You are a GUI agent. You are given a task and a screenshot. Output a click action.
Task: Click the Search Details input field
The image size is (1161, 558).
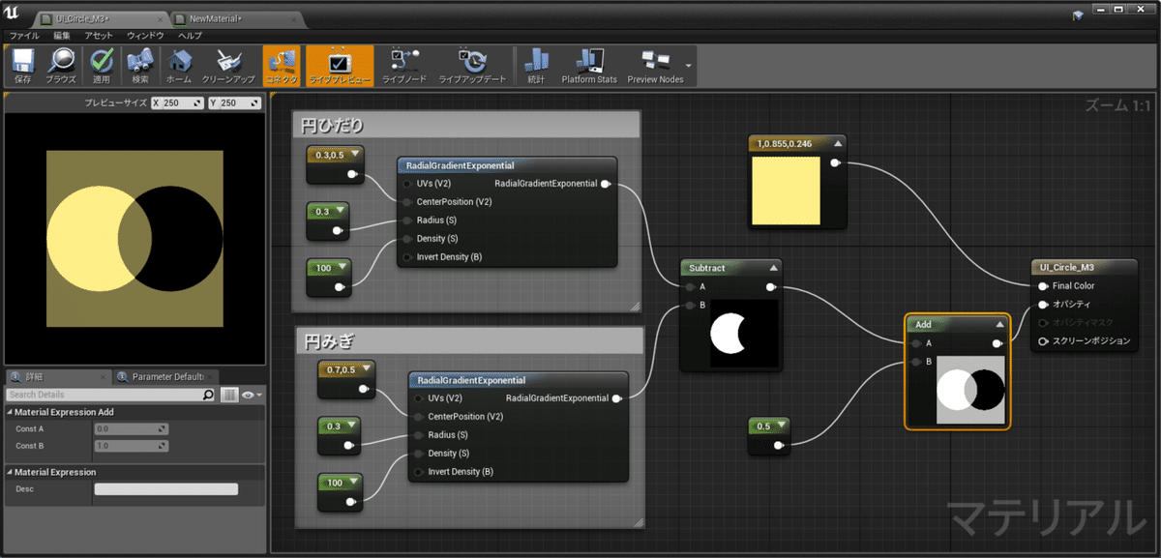(103, 395)
